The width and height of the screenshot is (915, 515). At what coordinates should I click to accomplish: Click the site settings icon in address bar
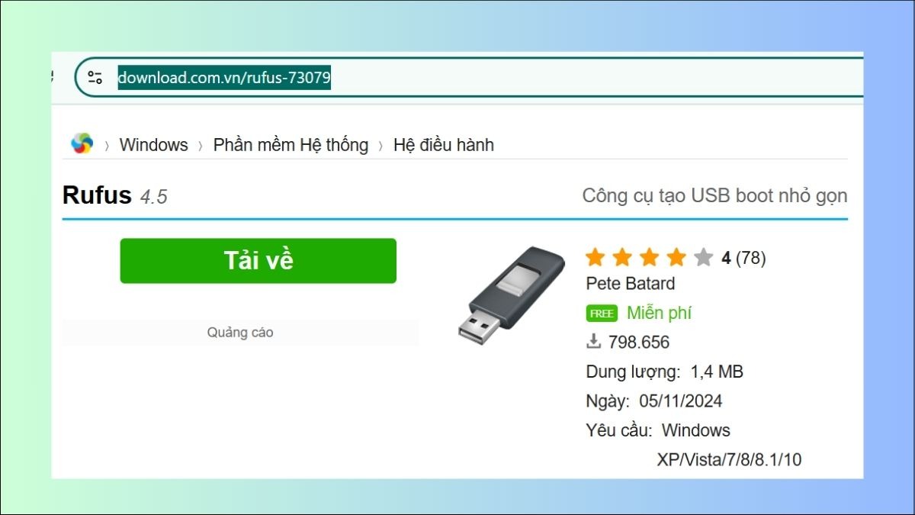tap(95, 77)
